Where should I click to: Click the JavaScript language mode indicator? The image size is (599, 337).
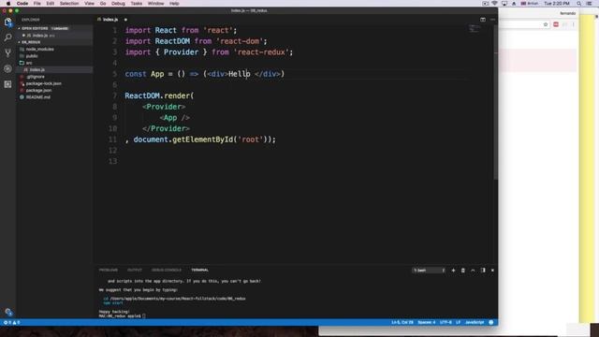click(475, 322)
